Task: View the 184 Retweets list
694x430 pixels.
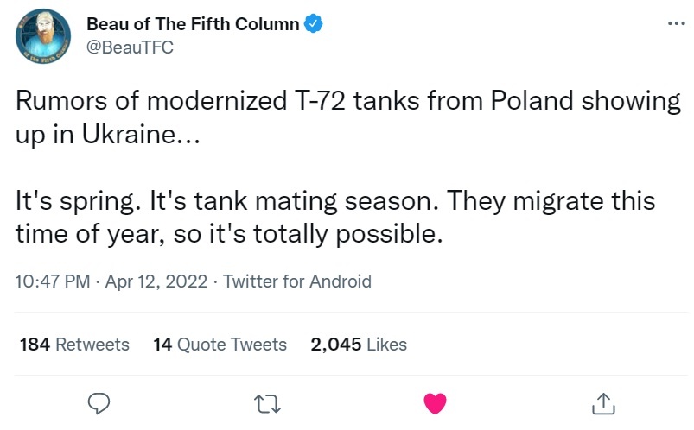Action: click(74, 345)
